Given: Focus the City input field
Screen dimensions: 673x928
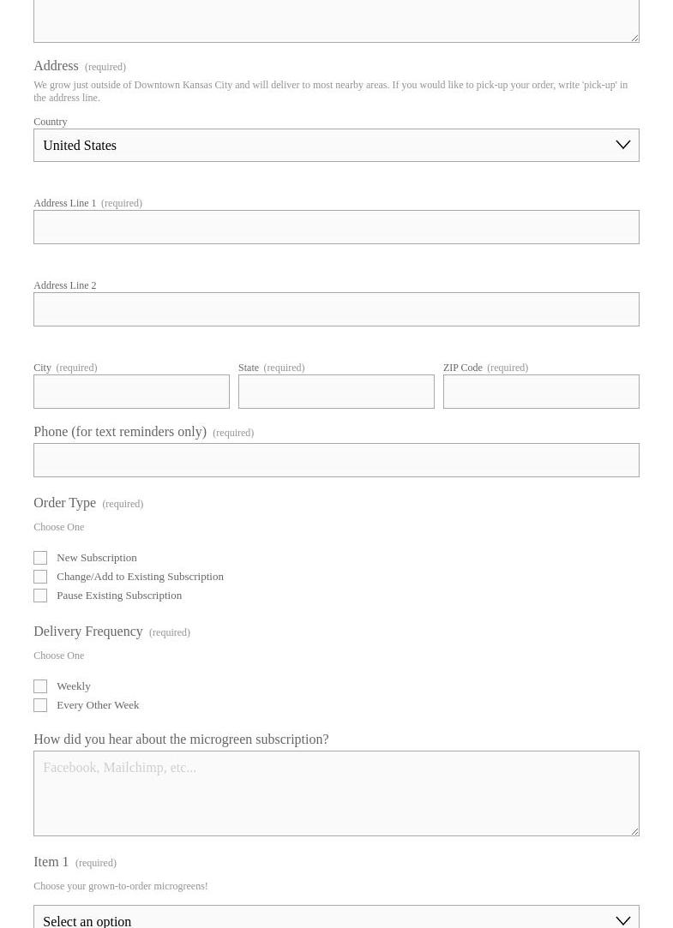Looking at the screenshot, I should pyautogui.click(x=131, y=392).
